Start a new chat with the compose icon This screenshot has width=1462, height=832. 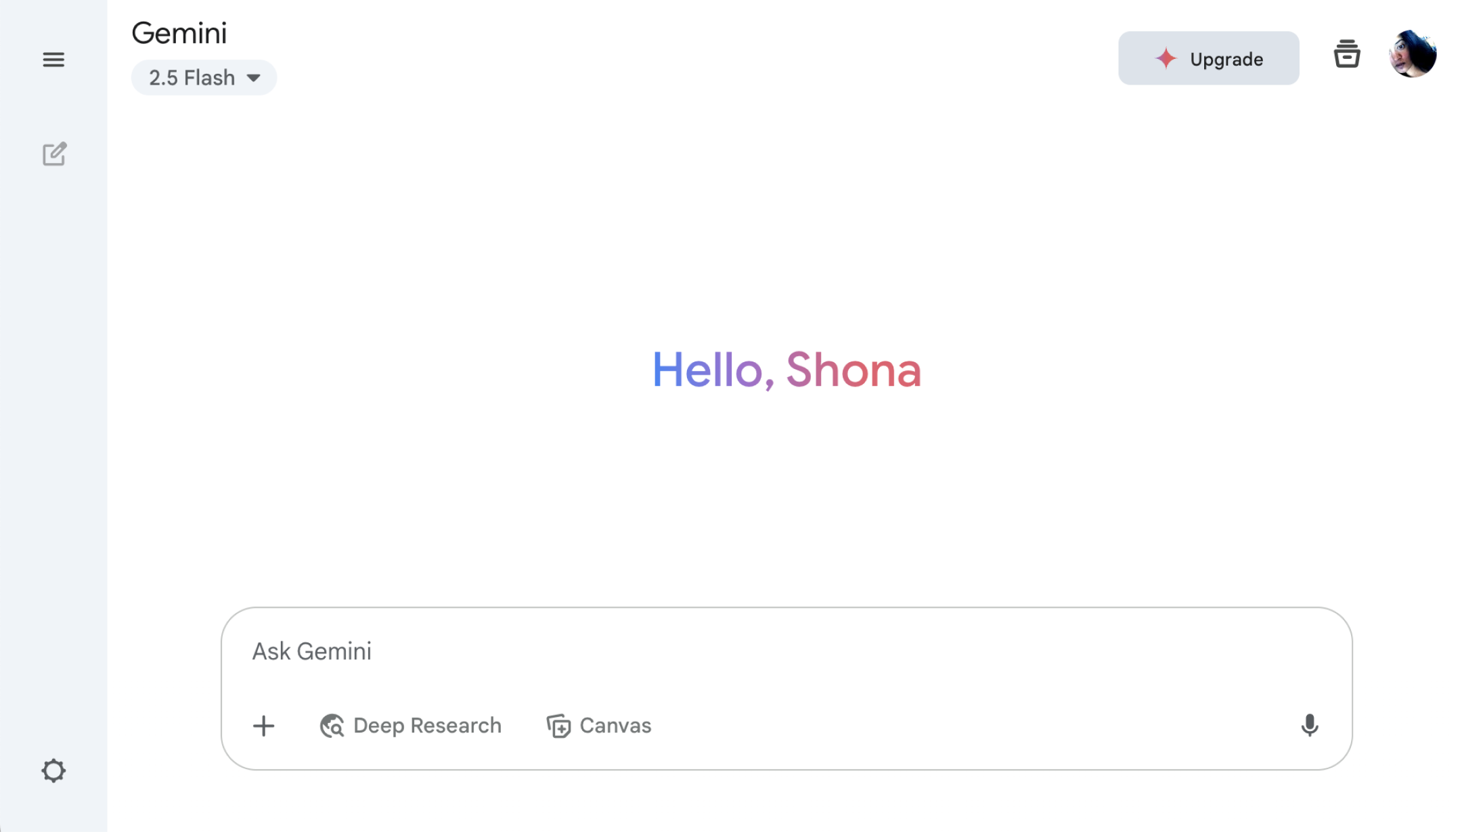pyautogui.click(x=54, y=154)
